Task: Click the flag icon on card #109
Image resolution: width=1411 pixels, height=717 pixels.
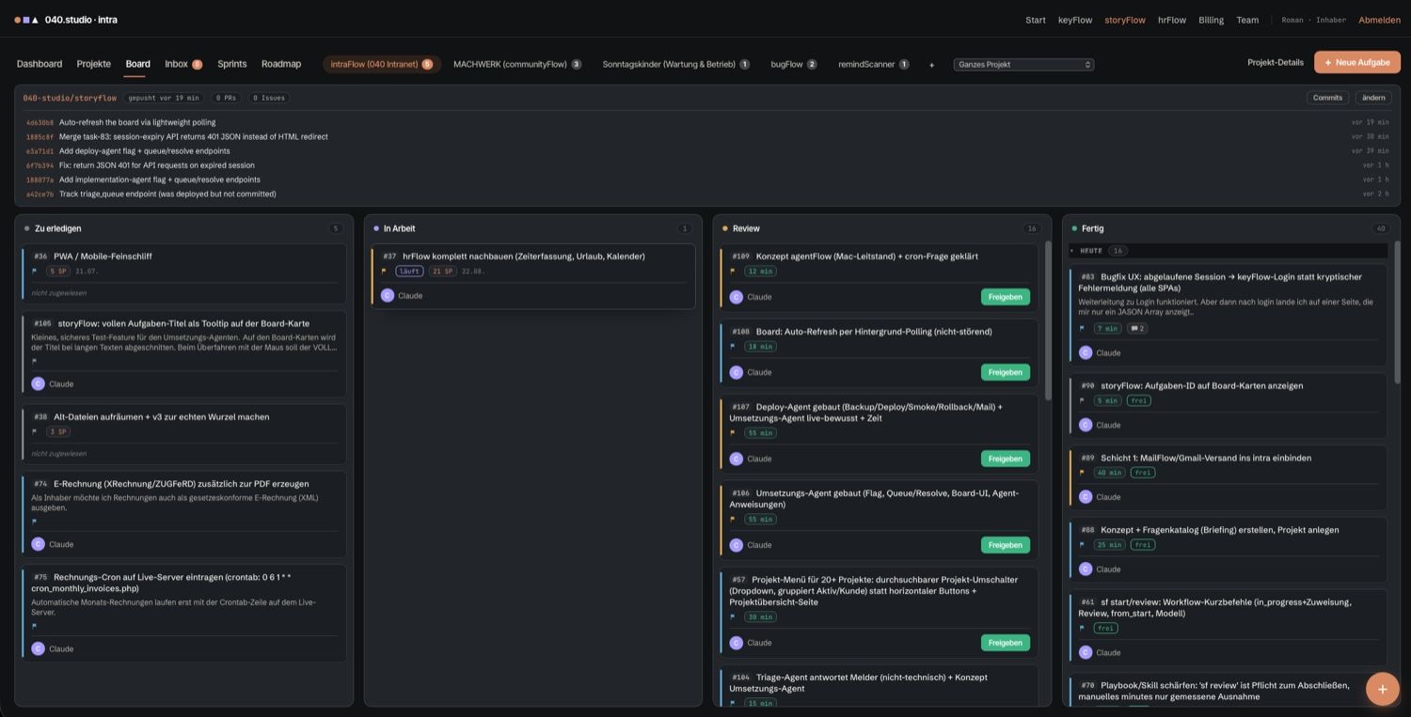Action: [x=733, y=272]
